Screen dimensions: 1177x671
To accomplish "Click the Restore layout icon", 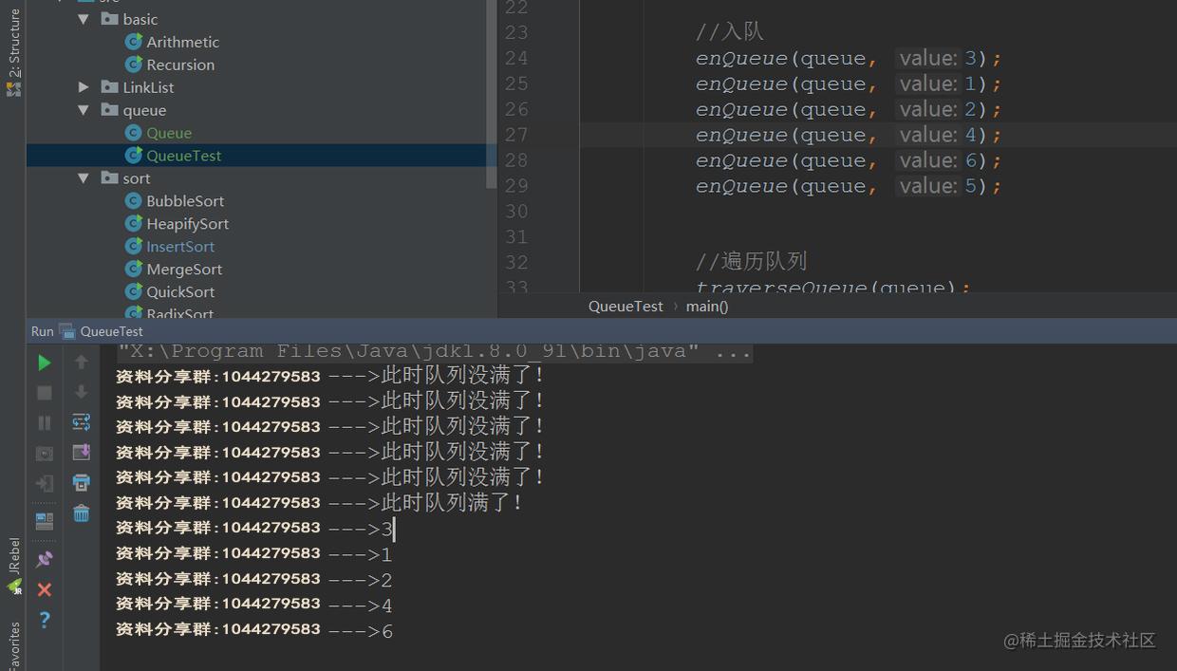I will 44,521.
